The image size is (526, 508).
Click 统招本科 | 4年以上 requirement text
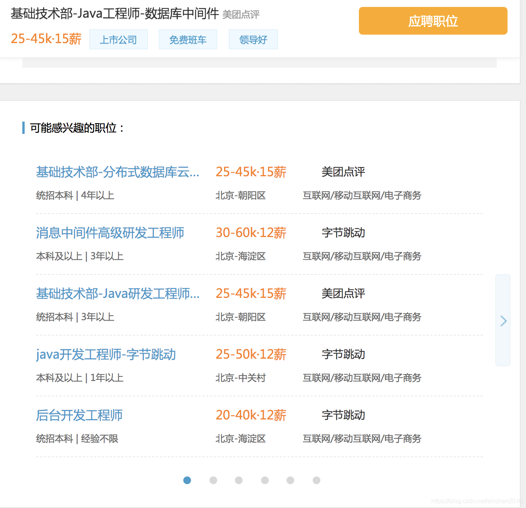[75, 196]
